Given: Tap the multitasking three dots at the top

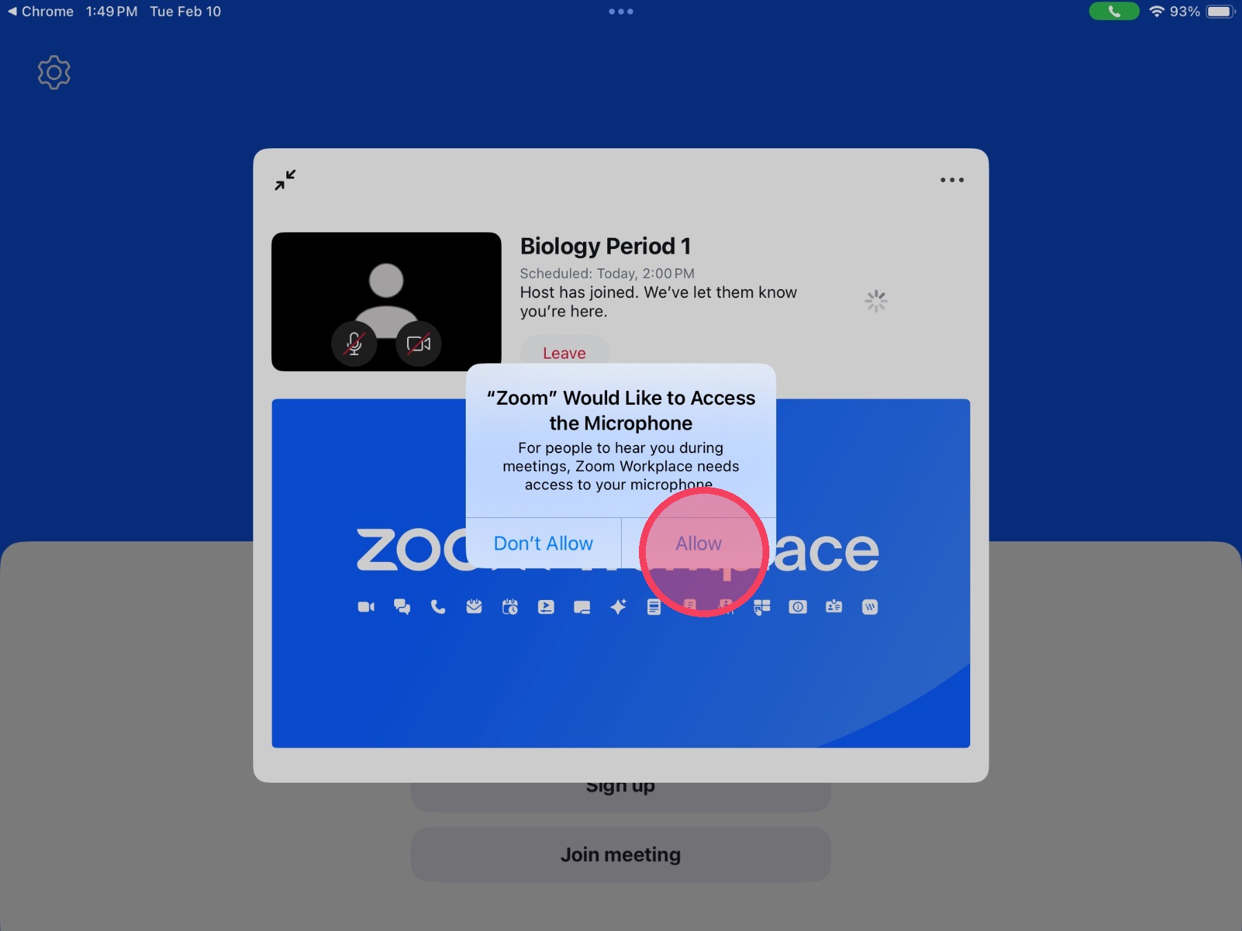Looking at the screenshot, I should [x=621, y=12].
